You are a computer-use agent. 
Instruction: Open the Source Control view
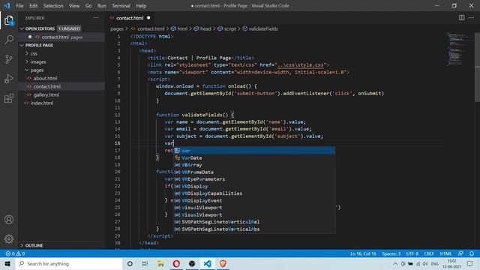coord(9,58)
